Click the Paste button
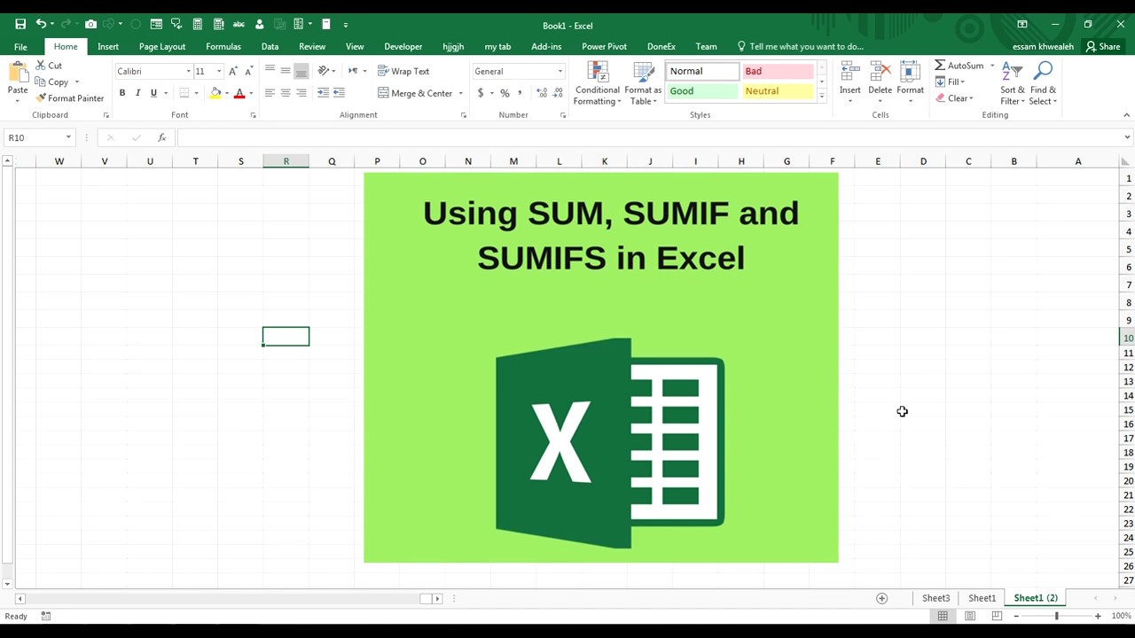This screenshot has height=638, width=1135. [18, 80]
